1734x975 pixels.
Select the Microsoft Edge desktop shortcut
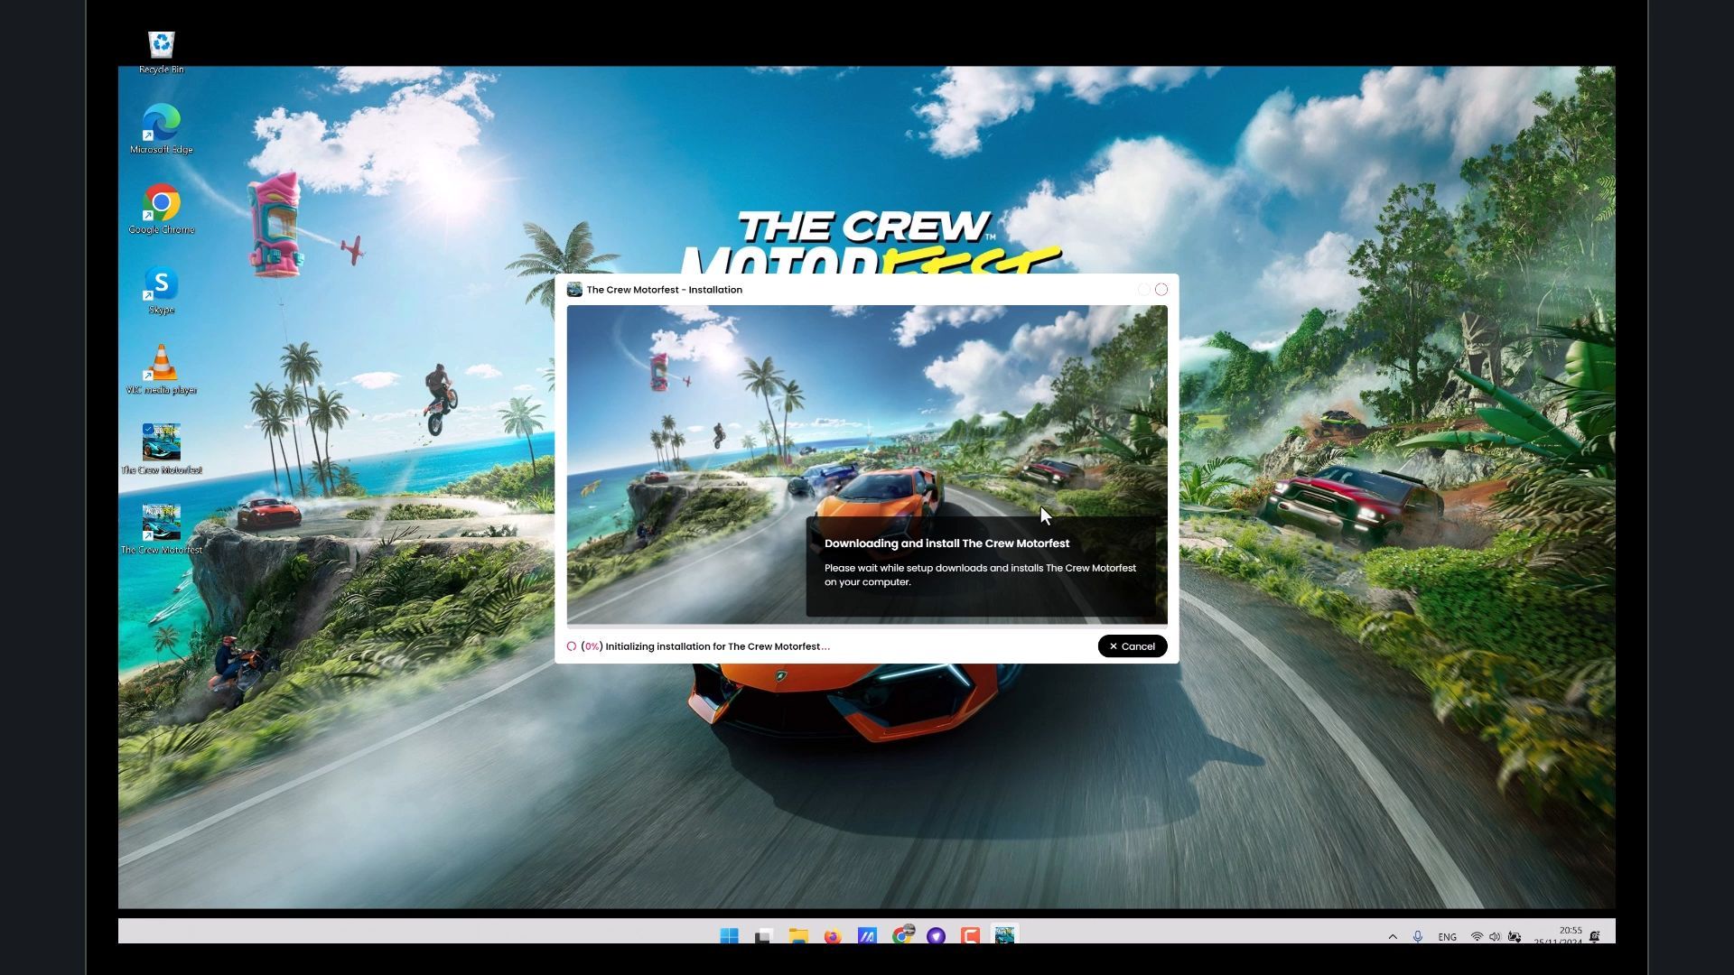pyautogui.click(x=162, y=129)
